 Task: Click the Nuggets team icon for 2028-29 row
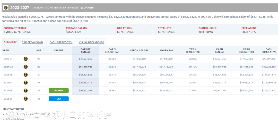coord(26,99)
